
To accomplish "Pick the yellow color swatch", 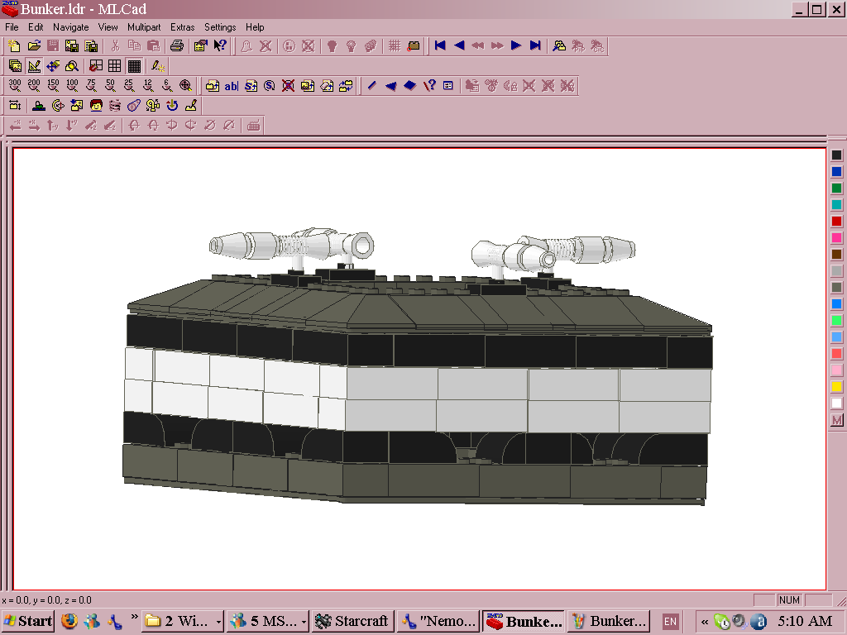I will click(x=837, y=387).
